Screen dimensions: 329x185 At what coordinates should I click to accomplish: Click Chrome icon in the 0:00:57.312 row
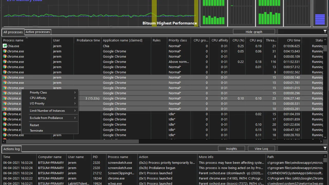point(5,67)
